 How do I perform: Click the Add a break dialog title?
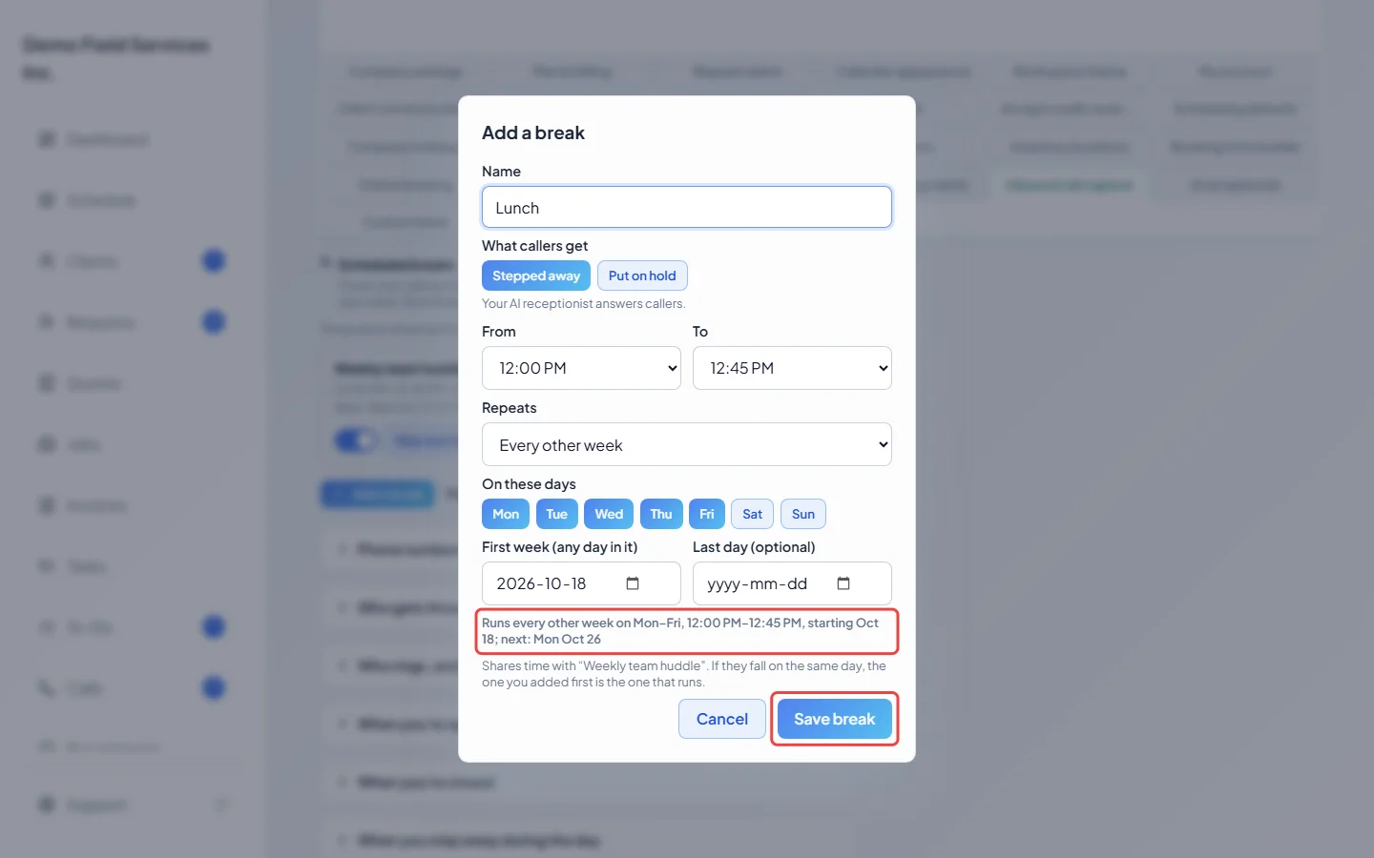(x=533, y=133)
